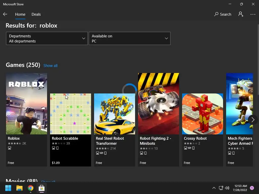259x194 pixels.
Task: Open network status tray icon
Action: 221,188
